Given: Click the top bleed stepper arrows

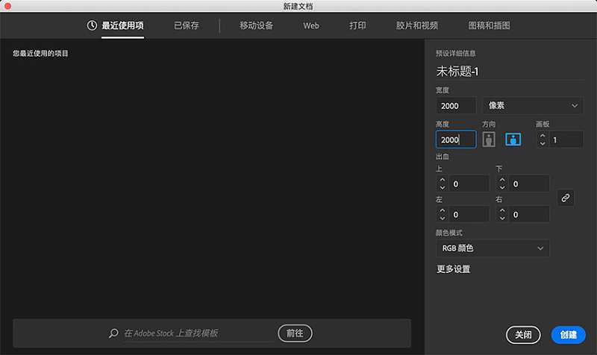Looking at the screenshot, I should pyautogui.click(x=442, y=183).
